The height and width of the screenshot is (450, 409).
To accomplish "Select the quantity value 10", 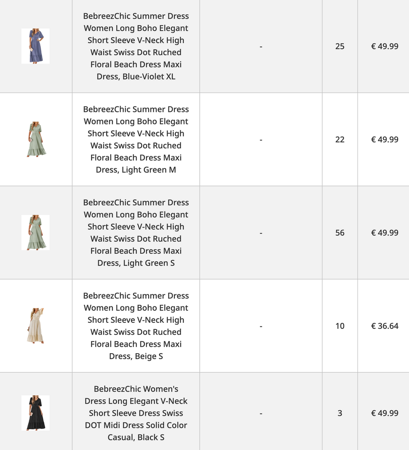I will (340, 326).
